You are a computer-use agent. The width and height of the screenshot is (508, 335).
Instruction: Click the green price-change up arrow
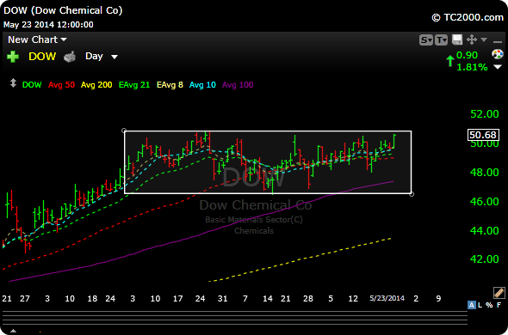(450, 61)
